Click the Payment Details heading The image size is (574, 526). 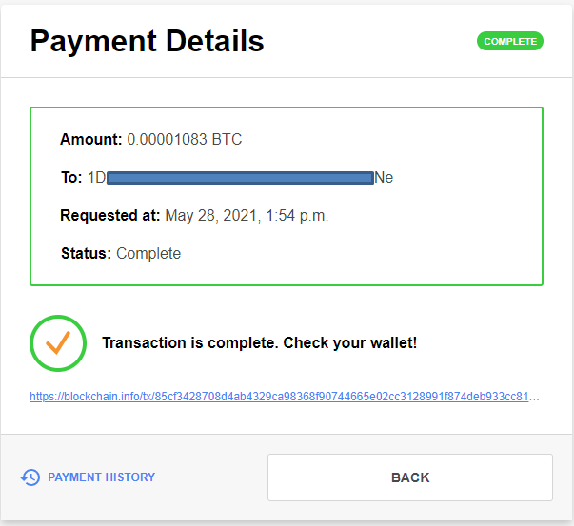(x=148, y=42)
